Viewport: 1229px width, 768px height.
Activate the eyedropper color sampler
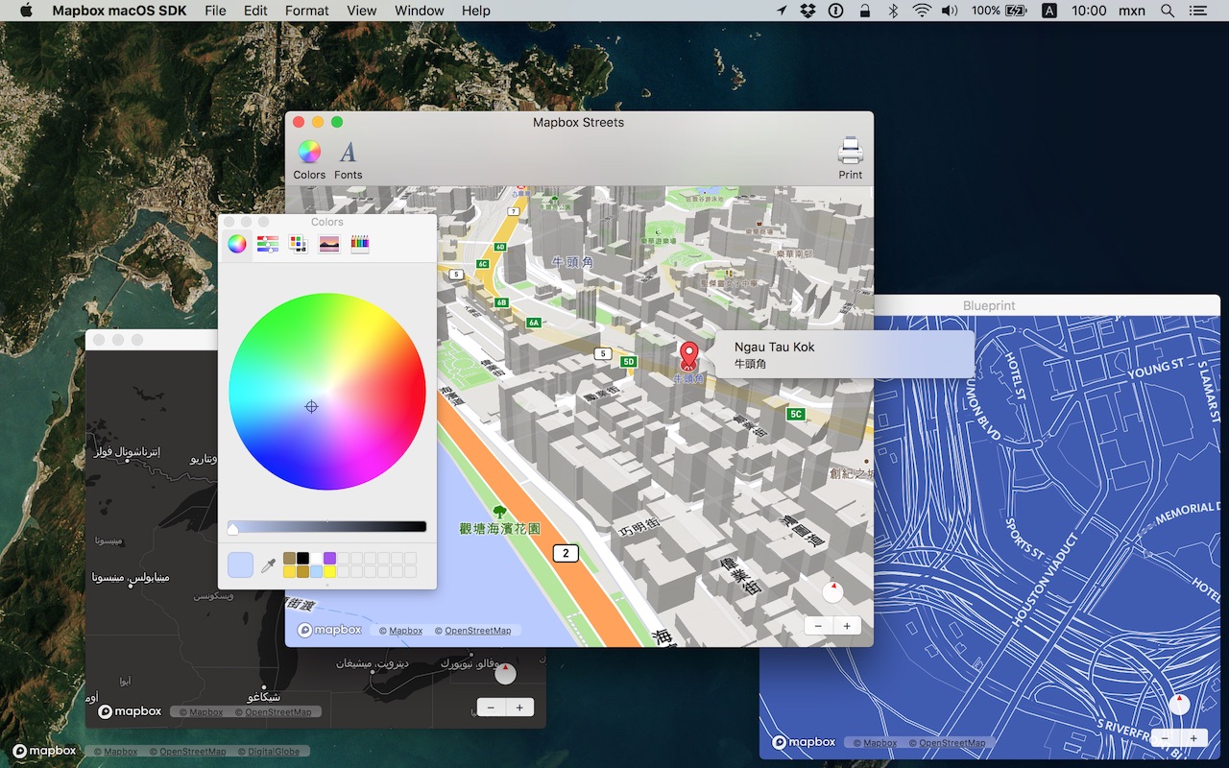tap(268, 565)
